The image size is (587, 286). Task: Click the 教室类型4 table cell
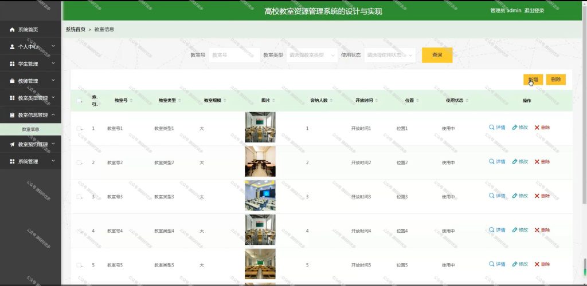point(165,231)
